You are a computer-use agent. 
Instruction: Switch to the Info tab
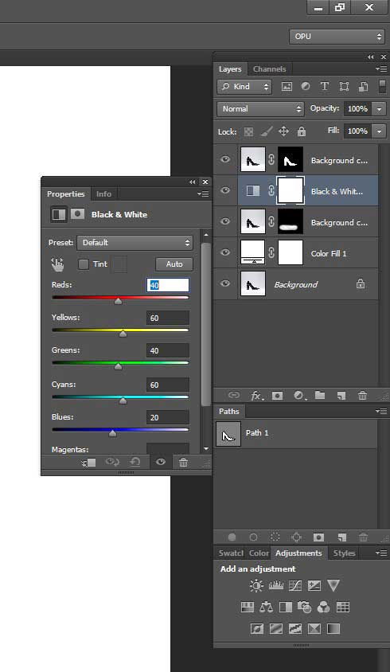(x=103, y=194)
